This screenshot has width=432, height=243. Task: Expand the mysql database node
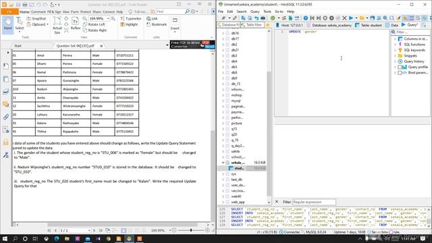coord(223,101)
